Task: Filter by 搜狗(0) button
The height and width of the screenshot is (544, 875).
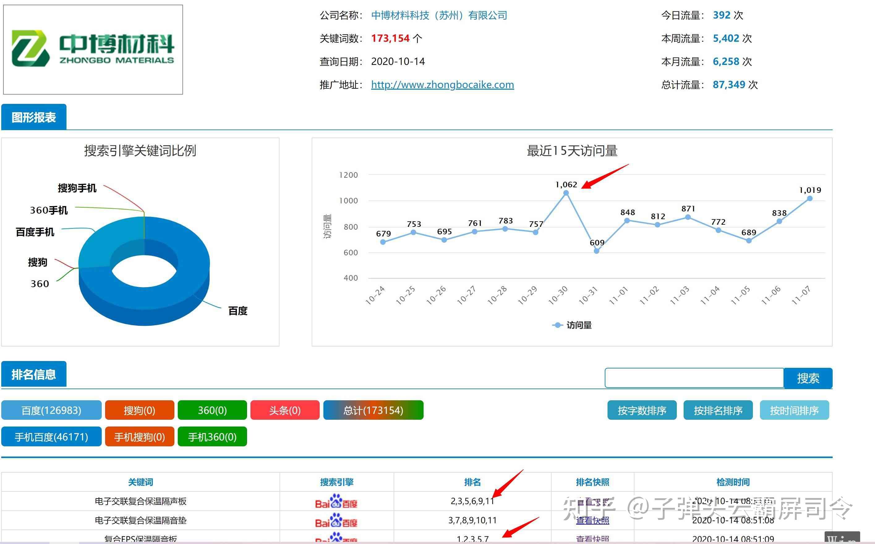Action: click(139, 410)
